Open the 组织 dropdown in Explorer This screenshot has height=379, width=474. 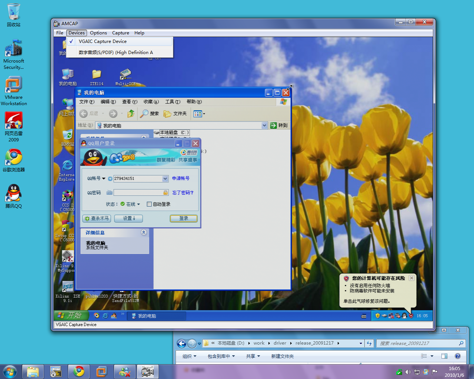coord(190,356)
